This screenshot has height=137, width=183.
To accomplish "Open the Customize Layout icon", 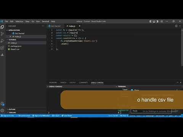I will pyautogui.click(x=162, y=21).
